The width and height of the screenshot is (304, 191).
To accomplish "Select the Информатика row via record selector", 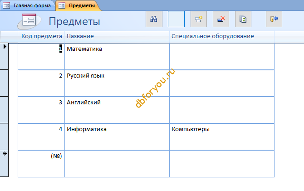I will (x=4, y=137).
